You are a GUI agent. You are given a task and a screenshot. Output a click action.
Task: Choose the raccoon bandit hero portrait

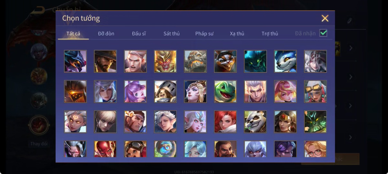pos(225,61)
